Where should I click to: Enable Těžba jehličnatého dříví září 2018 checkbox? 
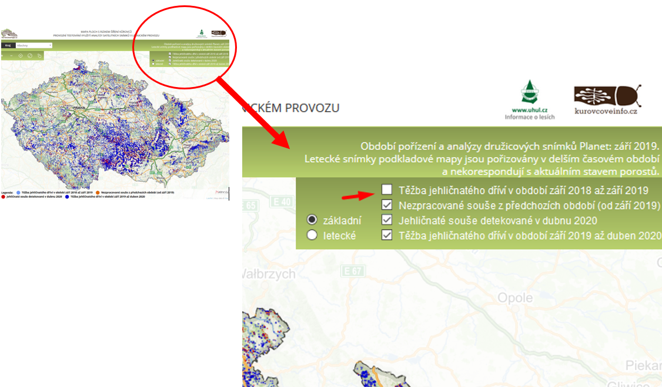point(386,189)
